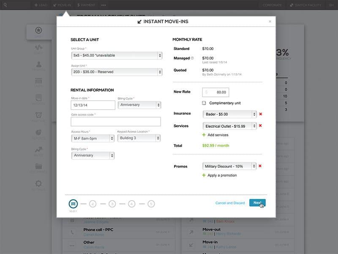Open the Assign Unit dropdown
Viewport: 338px width, 254px height.
tap(117, 72)
